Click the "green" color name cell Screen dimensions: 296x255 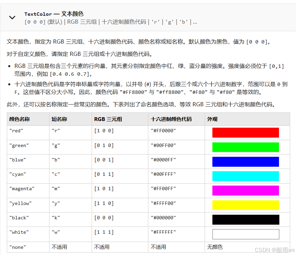[x=28, y=147]
